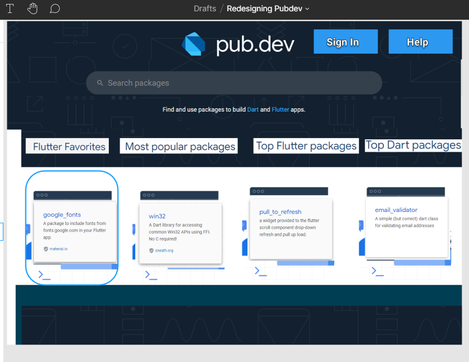
Task: Click the magnifier icon in the search bar
Action: pyautogui.click(x=100, y=82)
